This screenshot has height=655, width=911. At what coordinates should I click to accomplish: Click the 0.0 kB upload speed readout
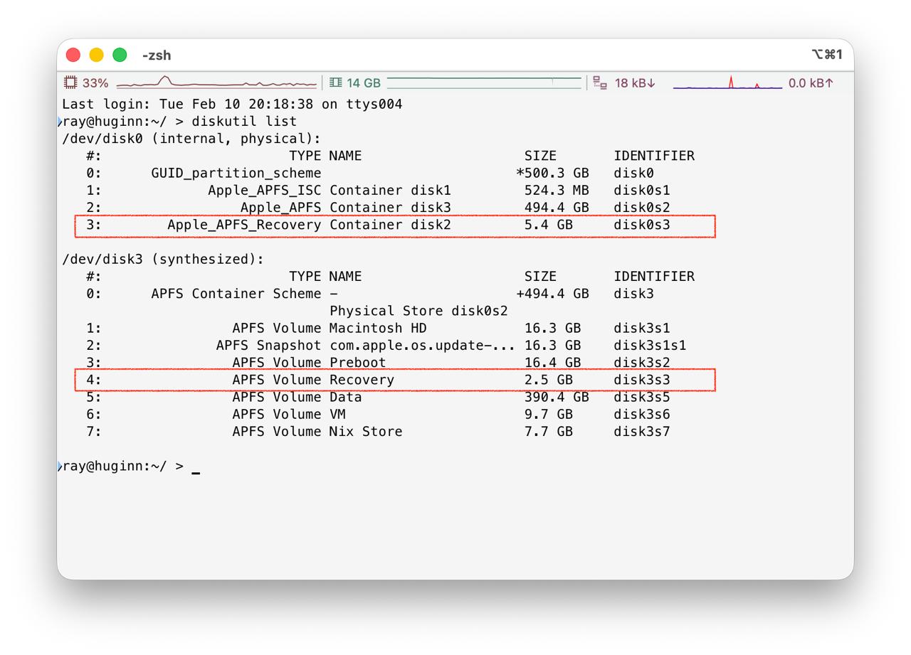tap(811, 83)
